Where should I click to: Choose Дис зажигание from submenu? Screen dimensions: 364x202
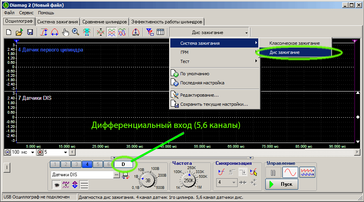(295, 52)
